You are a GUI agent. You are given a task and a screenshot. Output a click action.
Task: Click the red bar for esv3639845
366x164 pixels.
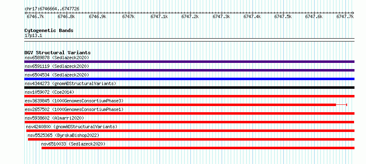[180, 105]
